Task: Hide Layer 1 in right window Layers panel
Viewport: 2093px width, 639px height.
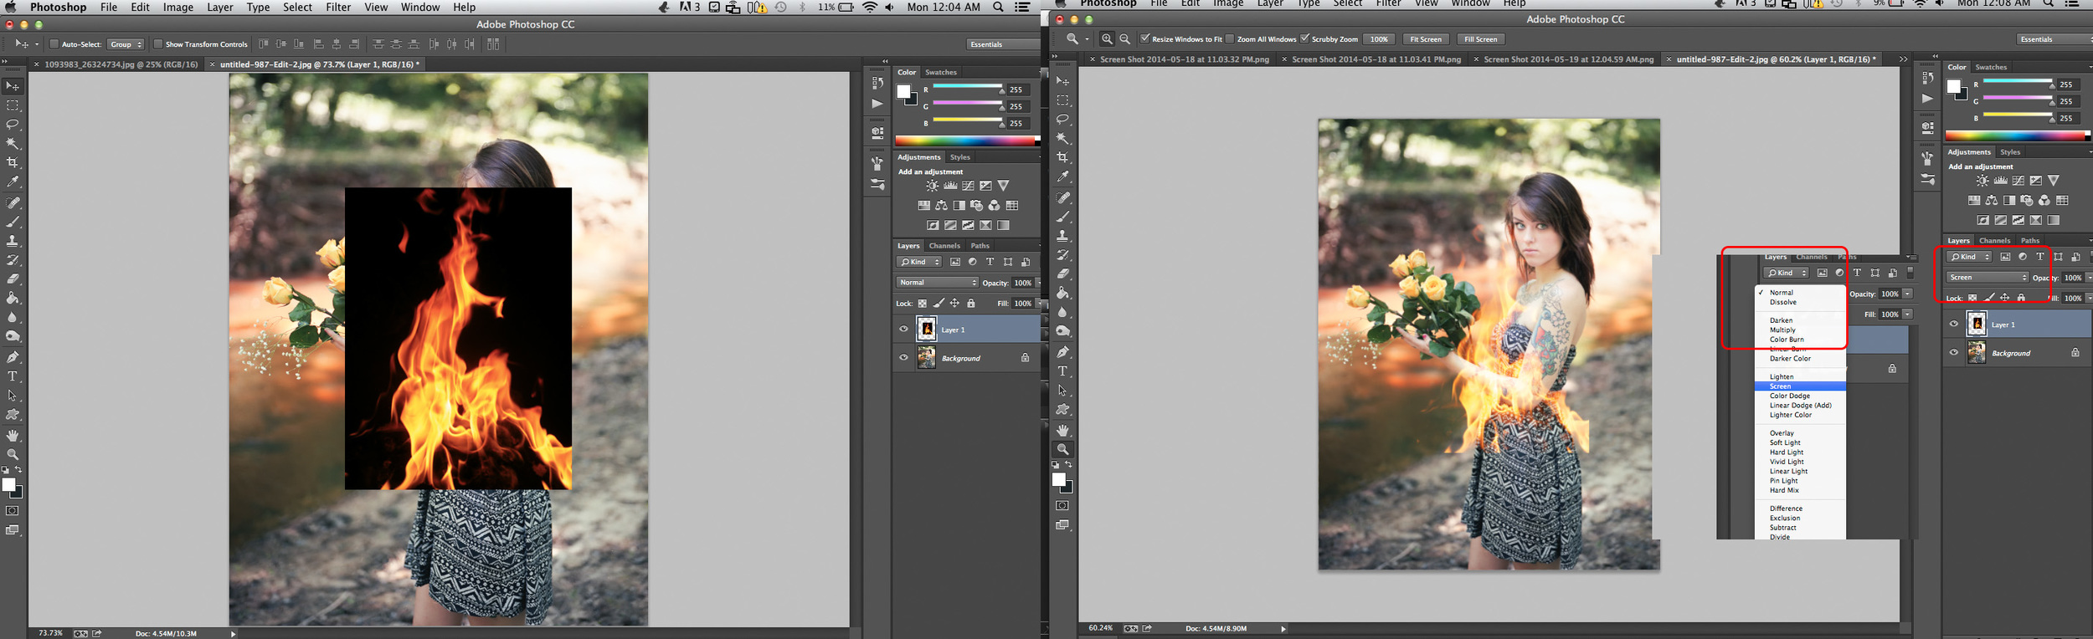Action: 1953,325
